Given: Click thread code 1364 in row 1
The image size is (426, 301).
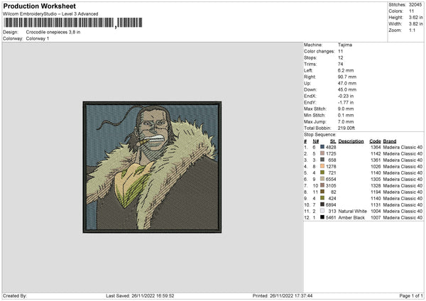Looking at the screenshot, I should [376, 147].
